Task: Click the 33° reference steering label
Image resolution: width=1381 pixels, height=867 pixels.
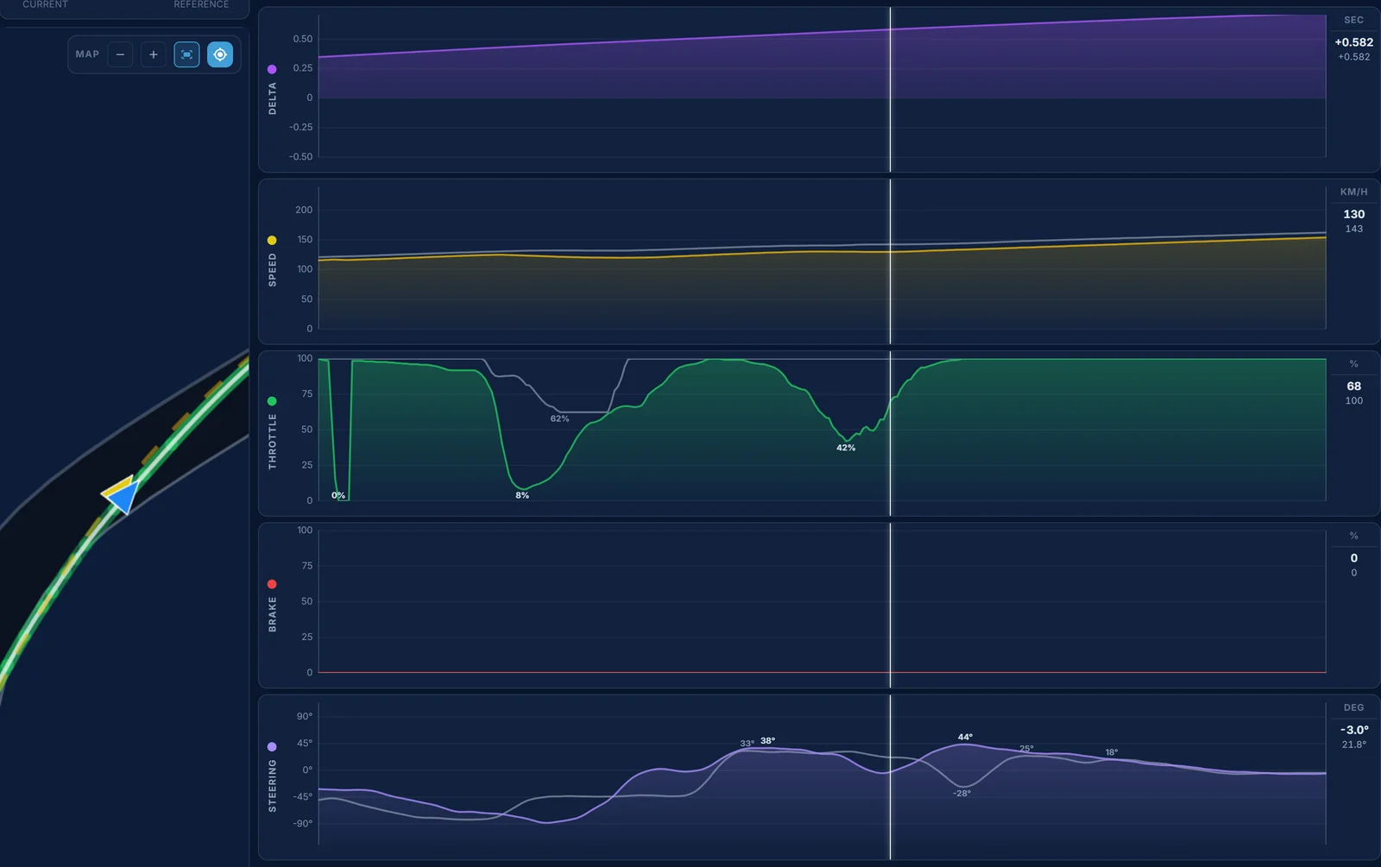Action: (747, 743)
